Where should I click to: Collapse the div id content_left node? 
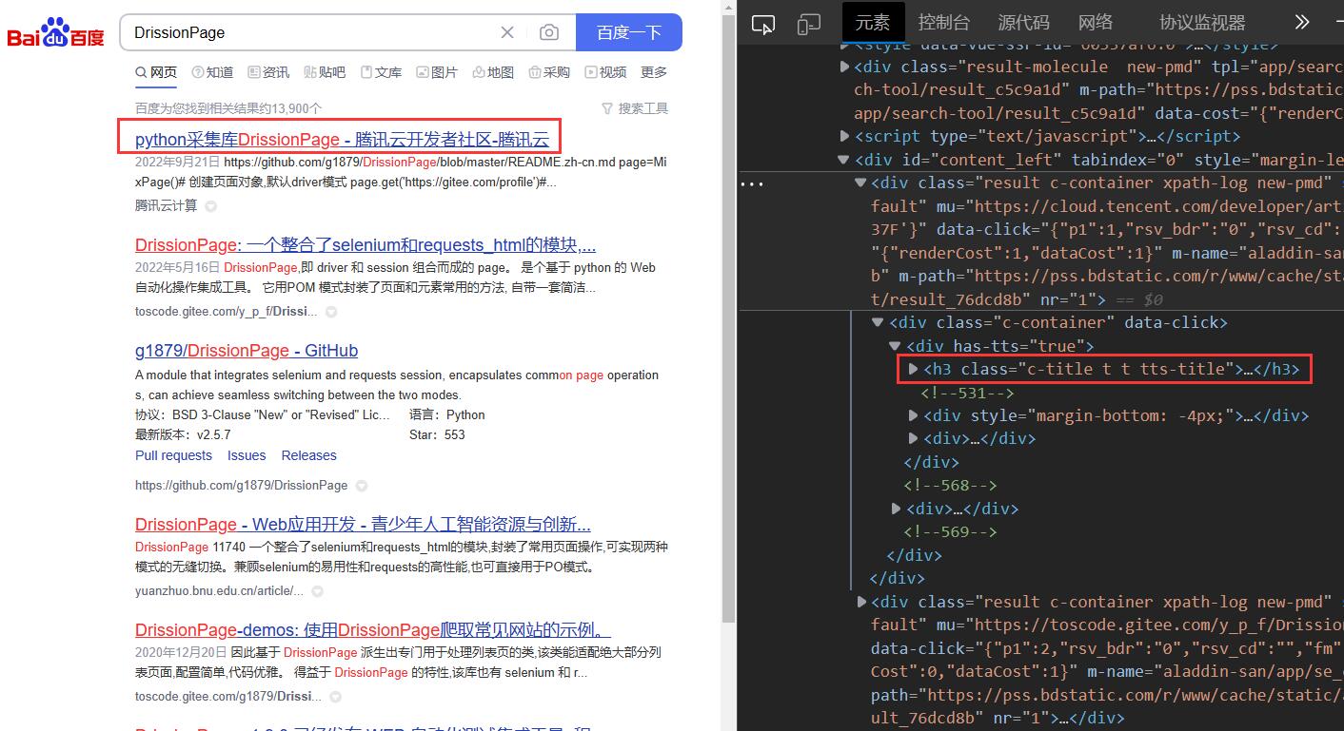pyautogui.click(x=843, y=160)
